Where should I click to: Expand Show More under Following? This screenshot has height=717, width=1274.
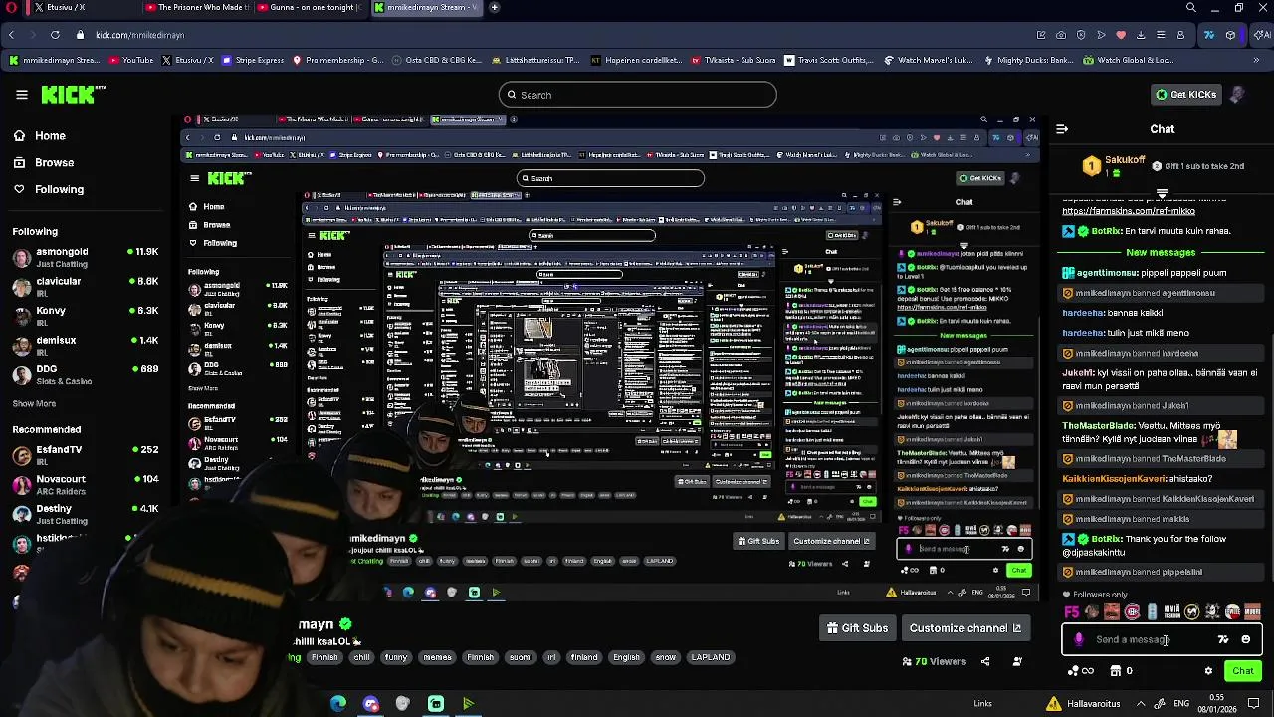34,404
